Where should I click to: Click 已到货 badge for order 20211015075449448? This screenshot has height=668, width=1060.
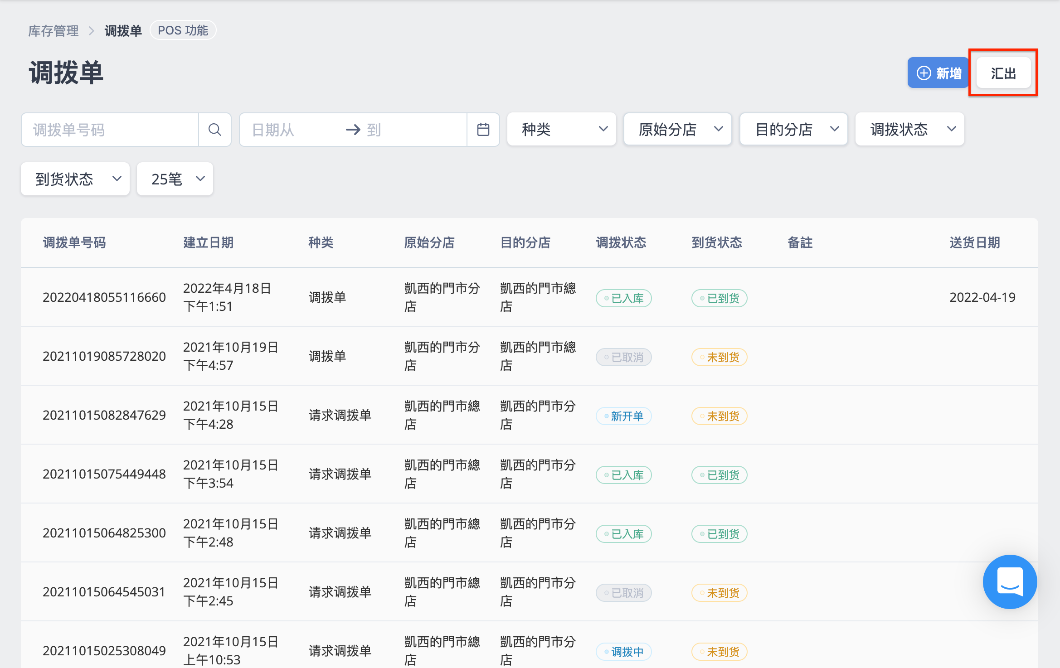(x=720, y=475)
